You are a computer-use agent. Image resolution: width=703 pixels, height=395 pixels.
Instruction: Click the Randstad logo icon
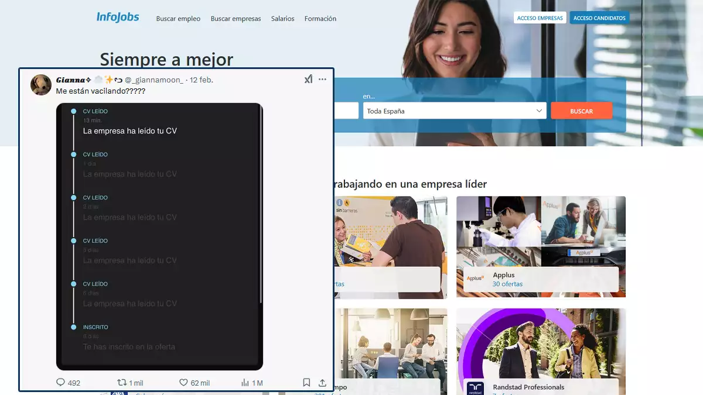click(x=475, y=389)
